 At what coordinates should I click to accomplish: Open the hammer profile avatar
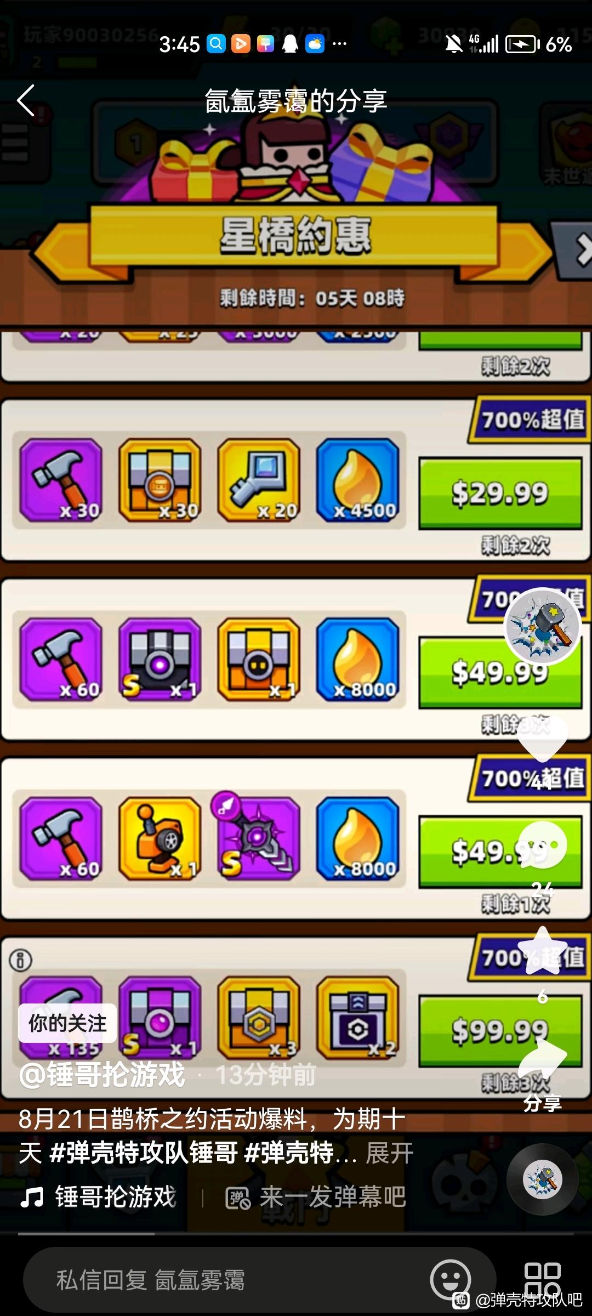point(542,626)
